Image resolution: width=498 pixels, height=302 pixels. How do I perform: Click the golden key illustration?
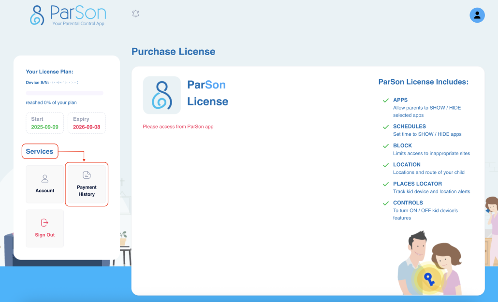pos(427,279)
